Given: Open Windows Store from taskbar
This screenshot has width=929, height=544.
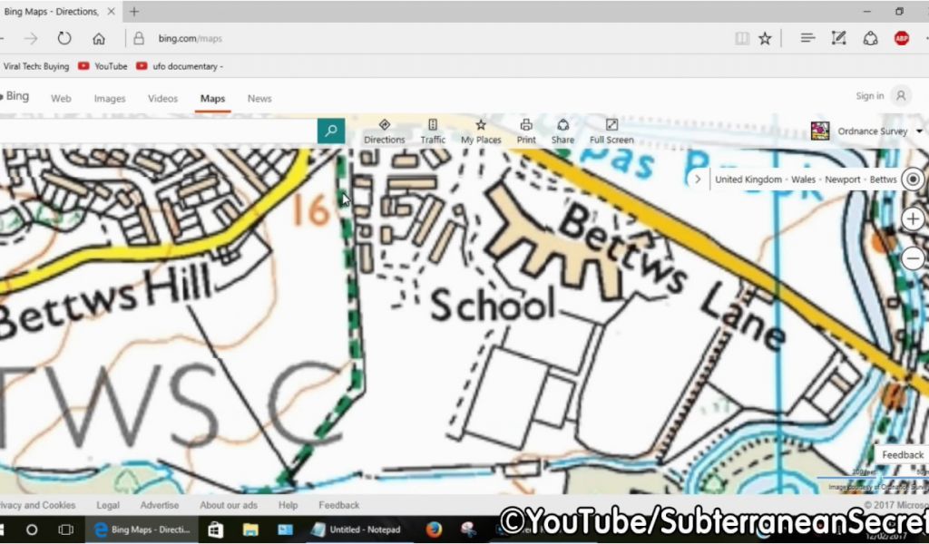Looking at the screenshot, I should click(215, 529).
